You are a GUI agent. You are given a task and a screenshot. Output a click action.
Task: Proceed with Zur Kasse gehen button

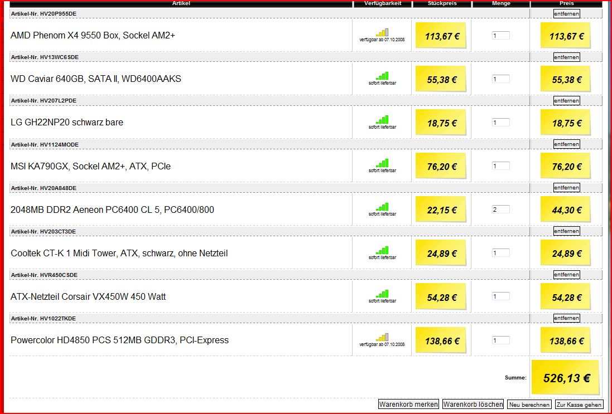579,405
